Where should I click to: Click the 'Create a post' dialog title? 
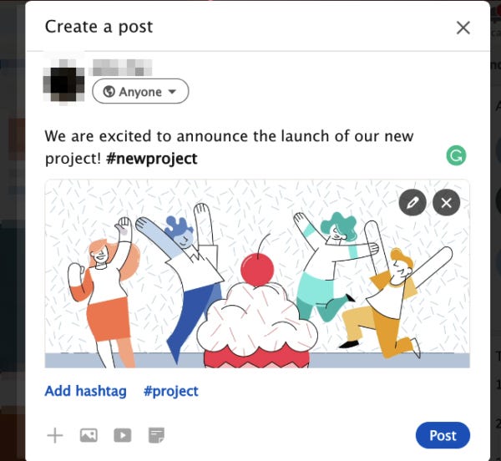pyautogui.click(x=99, y=27)
